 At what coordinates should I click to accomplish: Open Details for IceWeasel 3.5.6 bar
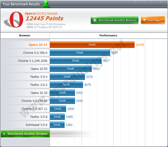(x=57, y=125)
